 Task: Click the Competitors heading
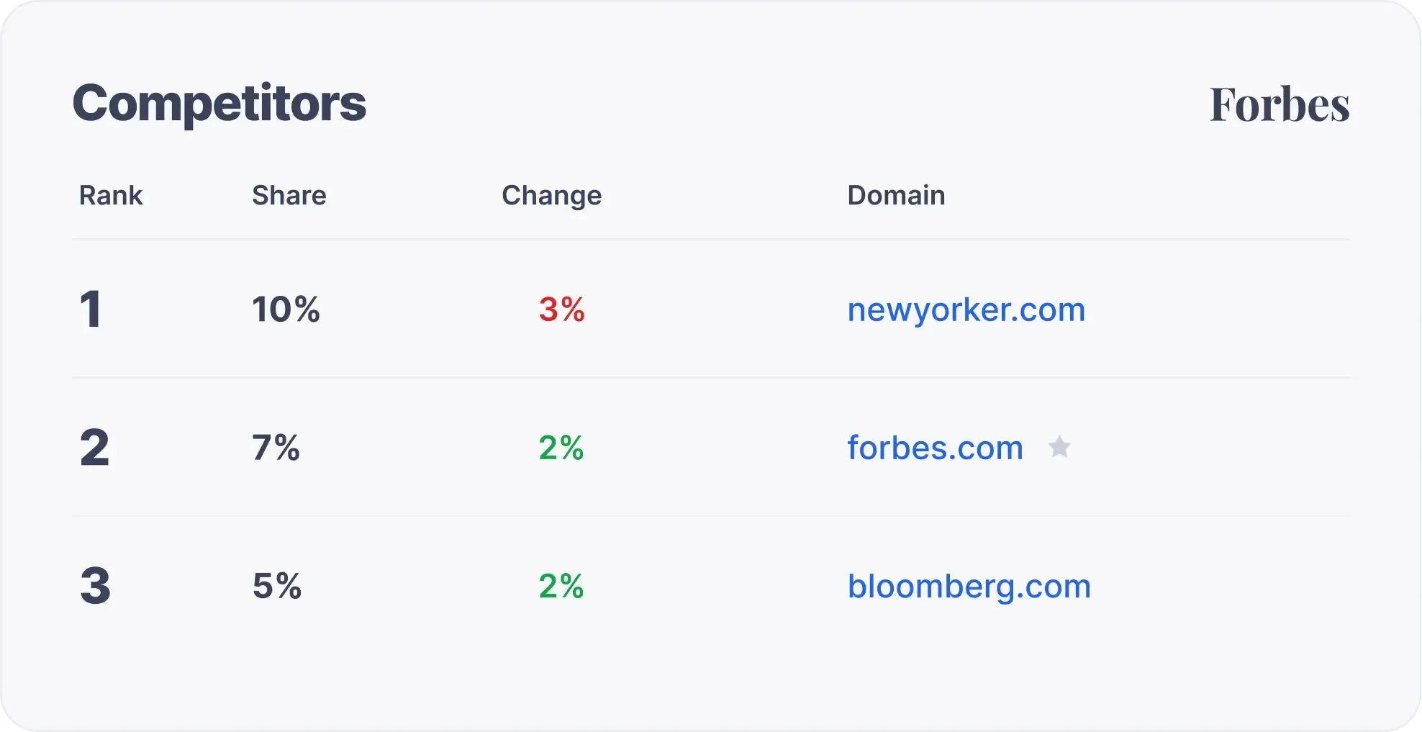(x=219, y=103)
